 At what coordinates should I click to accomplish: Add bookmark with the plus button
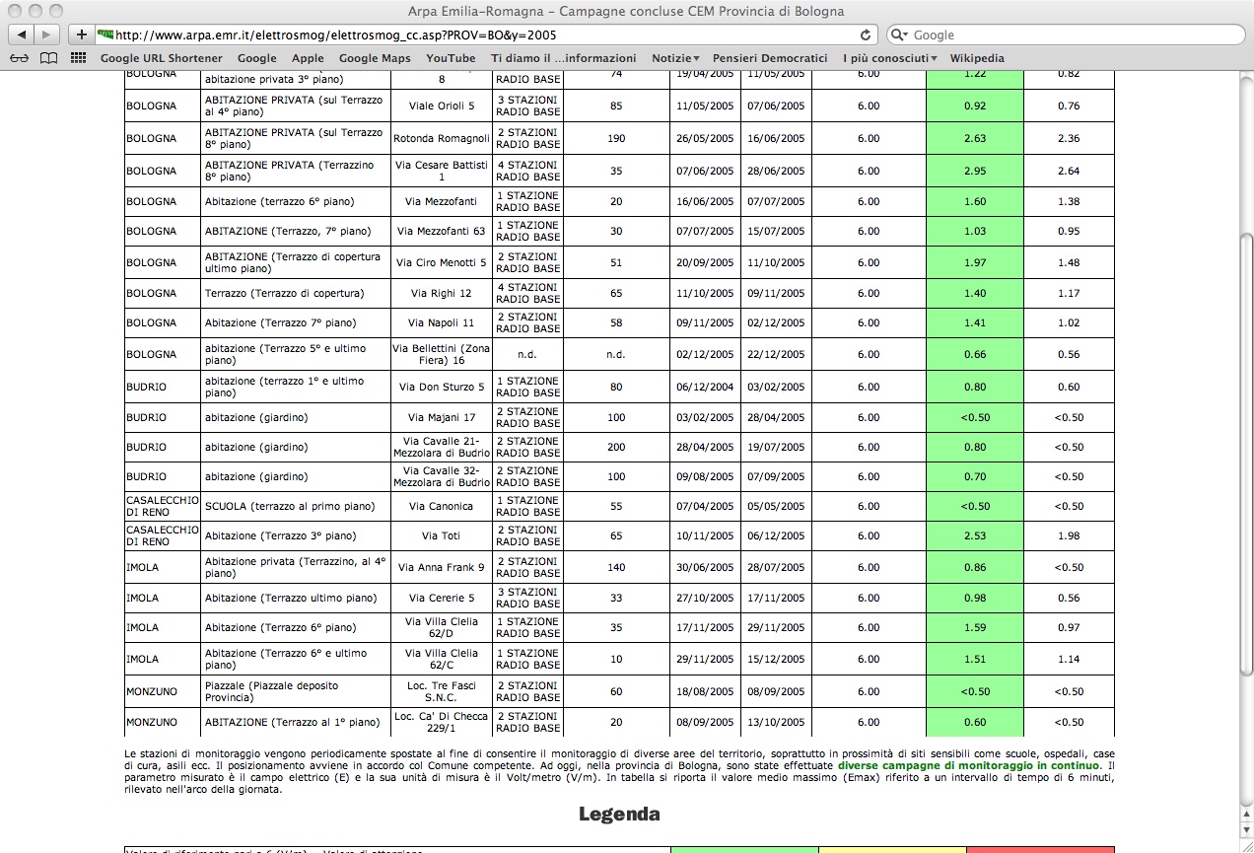click(82, 35)
